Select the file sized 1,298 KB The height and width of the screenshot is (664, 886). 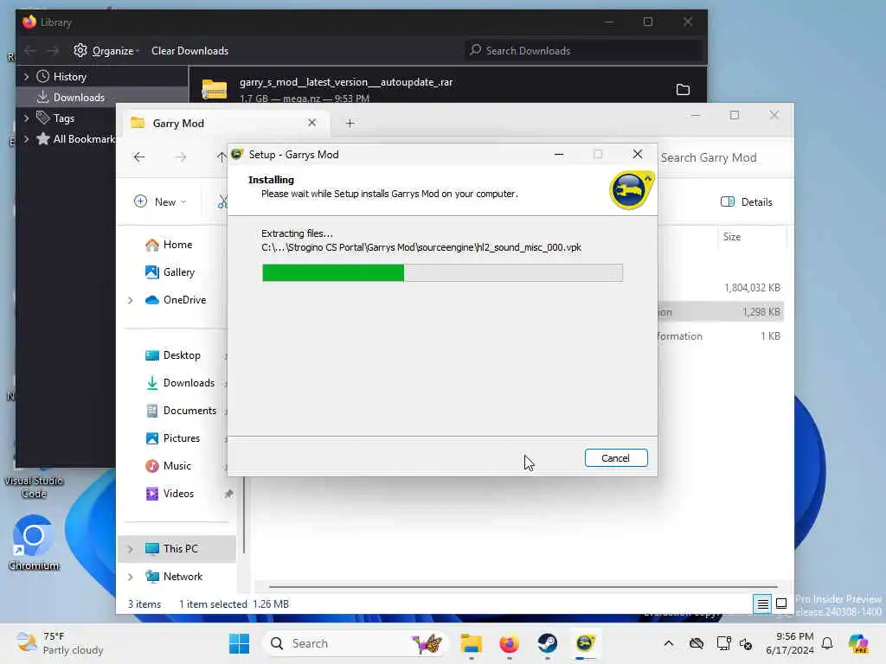pos(761,311)
